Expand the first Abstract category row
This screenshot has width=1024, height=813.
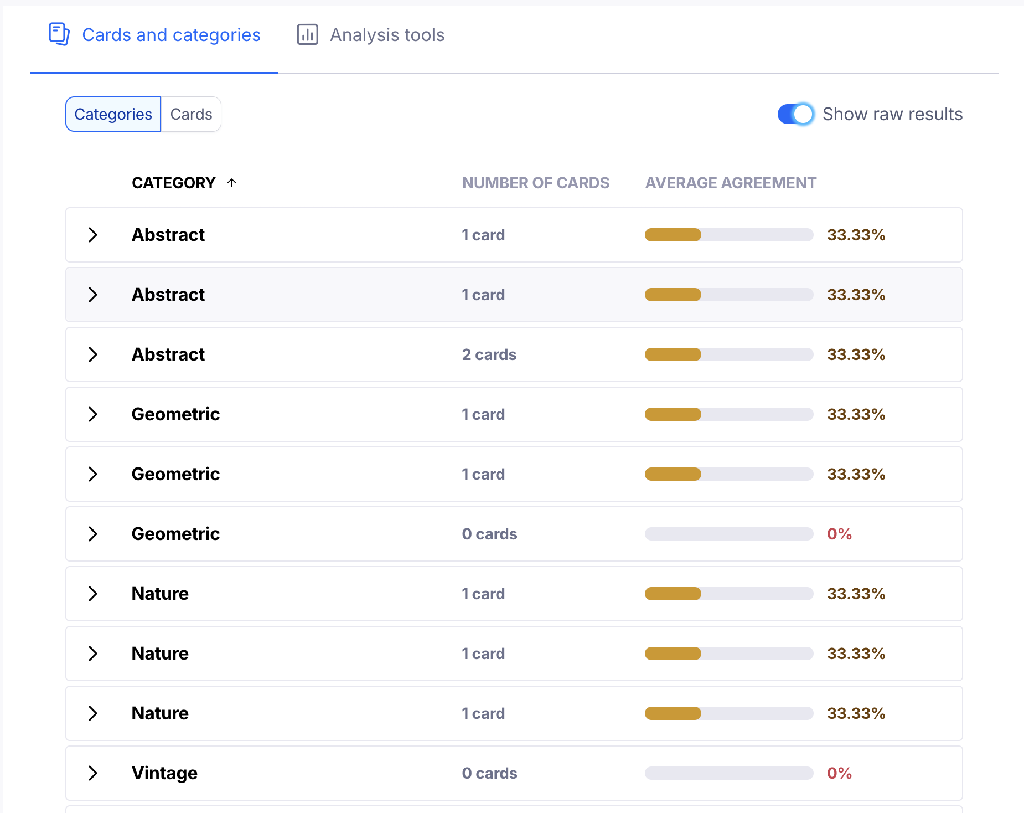coord(93,235)
